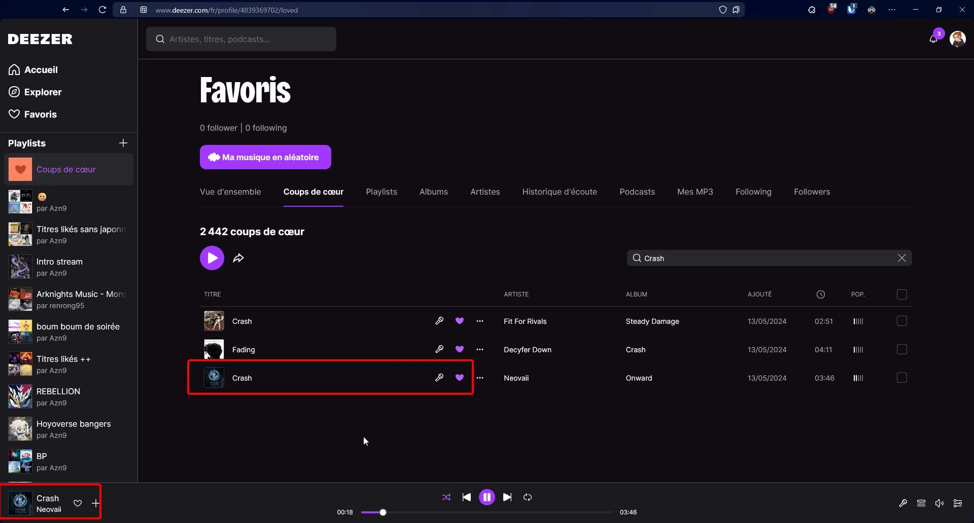The image size is (974, 523).
Task: Click the Deezer logo
Action: pos(40,39)
